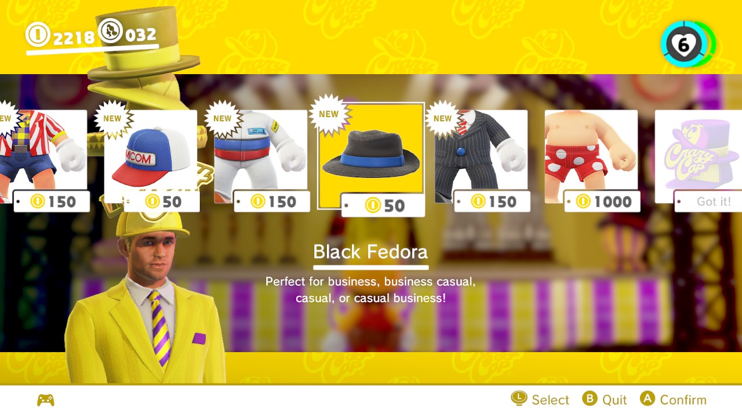Click the Black Fedora 50 coin price

pyautogui.click(x=383, y=206)
